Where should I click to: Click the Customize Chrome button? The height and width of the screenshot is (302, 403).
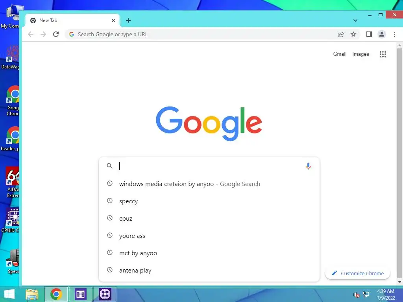pos(357,273)
